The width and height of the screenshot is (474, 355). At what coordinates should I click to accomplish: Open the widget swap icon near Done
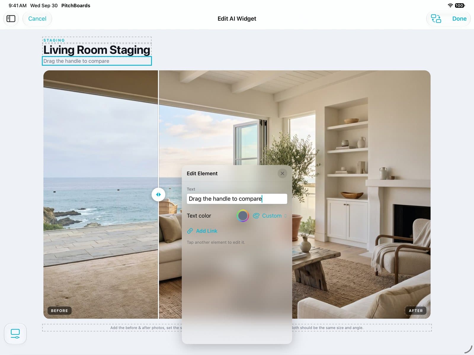436,19
